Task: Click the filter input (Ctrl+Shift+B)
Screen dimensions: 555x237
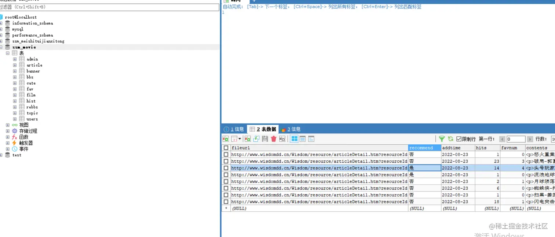Action: [109, 7]
